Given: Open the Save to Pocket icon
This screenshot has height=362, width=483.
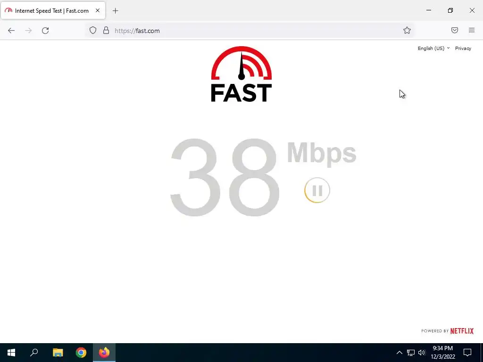Looking at the screenshot, I should [454, 30].
